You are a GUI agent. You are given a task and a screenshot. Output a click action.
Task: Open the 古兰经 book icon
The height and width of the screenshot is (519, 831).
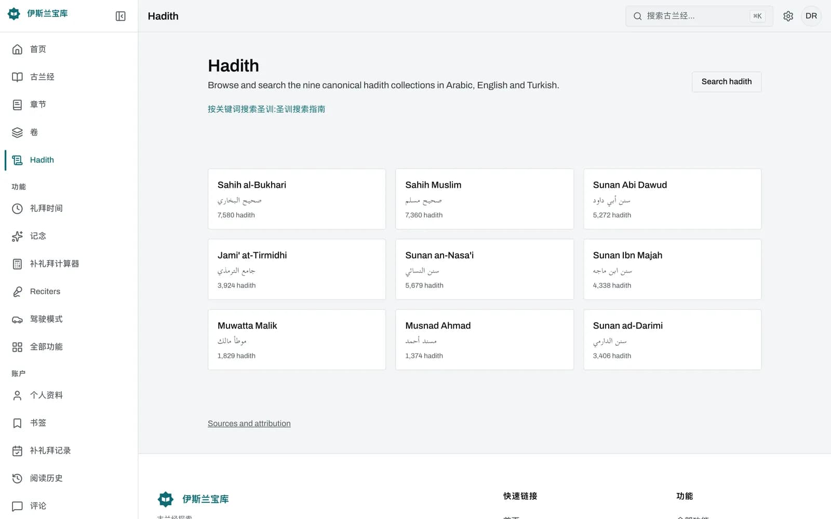(17, 77)
